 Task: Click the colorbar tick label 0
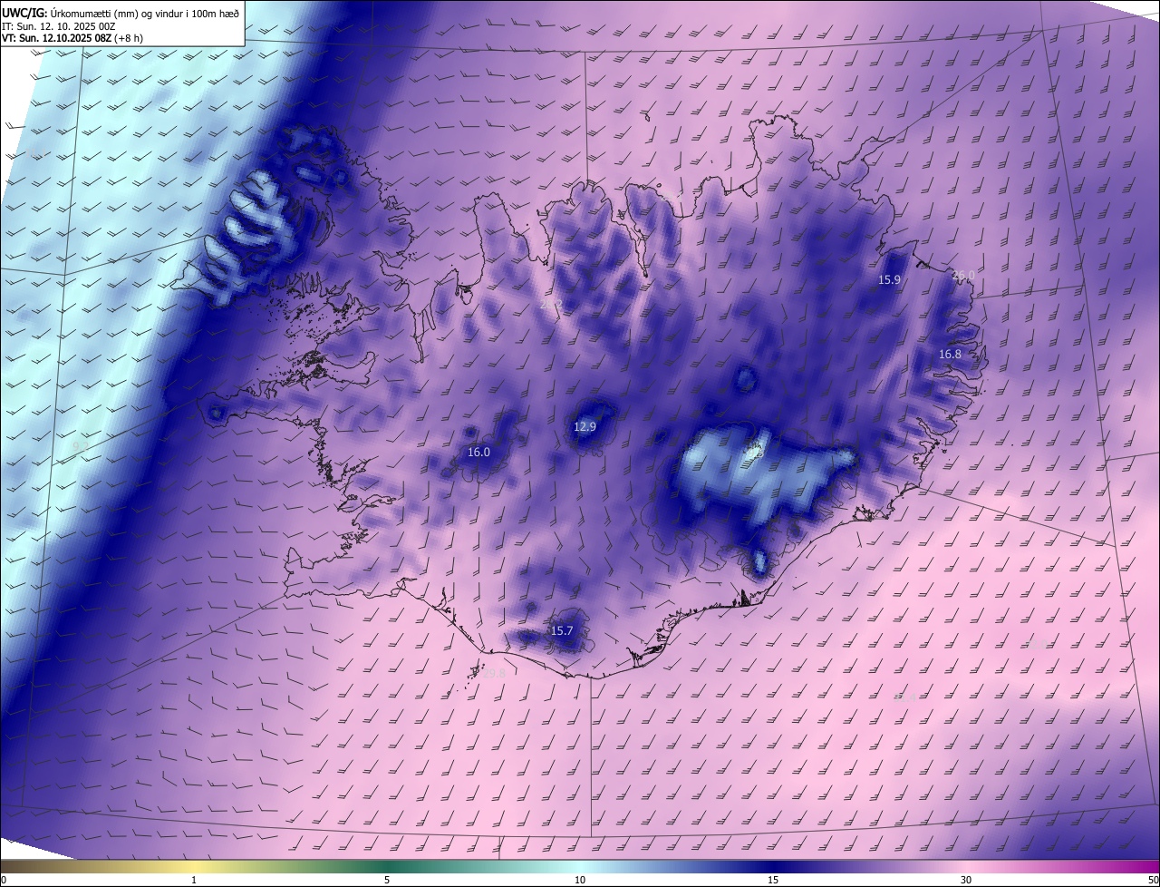pyautogui.click(x=4, y=880)
